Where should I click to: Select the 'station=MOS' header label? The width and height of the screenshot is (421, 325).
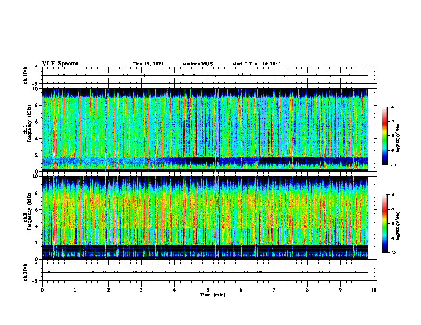(x=198, y=64)
